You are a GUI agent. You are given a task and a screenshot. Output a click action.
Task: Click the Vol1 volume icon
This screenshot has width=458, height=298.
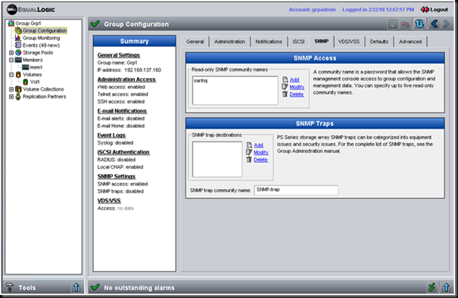click(26, 82)
